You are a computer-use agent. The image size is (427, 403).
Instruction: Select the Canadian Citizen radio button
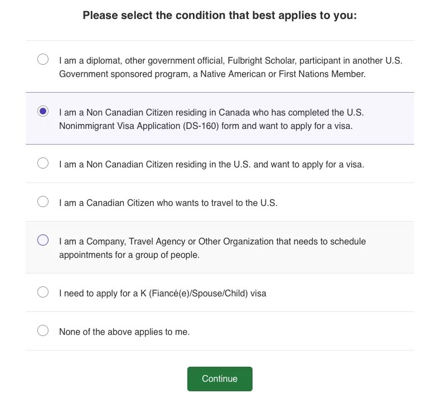43,201
